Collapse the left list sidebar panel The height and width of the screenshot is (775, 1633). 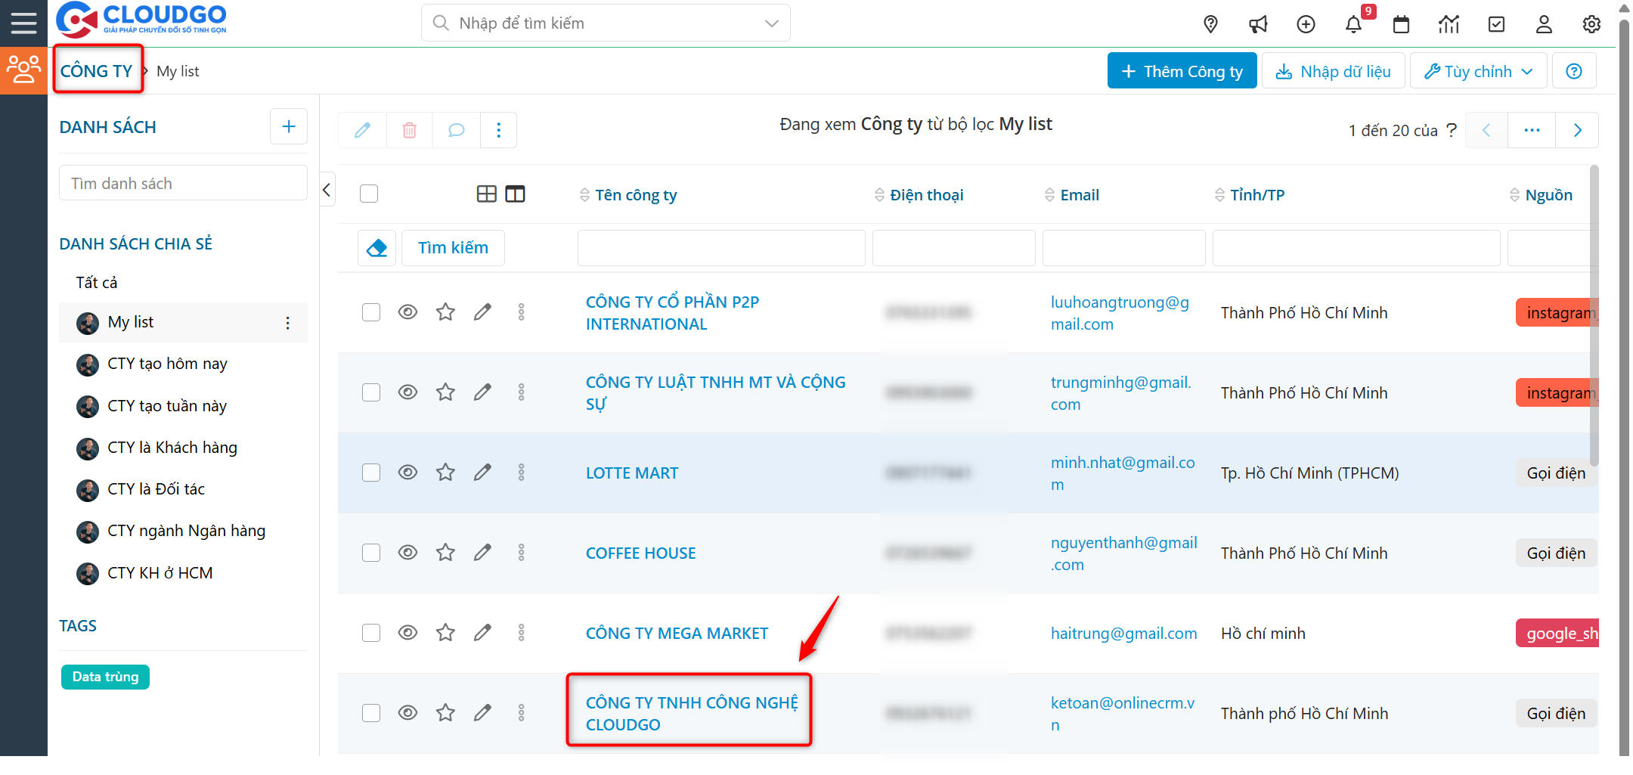point(327,190)
